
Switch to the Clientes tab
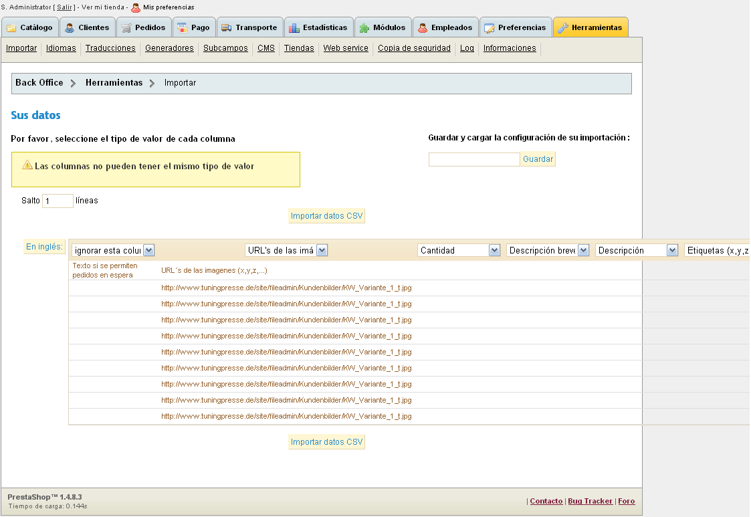click(x=88, y=27)
